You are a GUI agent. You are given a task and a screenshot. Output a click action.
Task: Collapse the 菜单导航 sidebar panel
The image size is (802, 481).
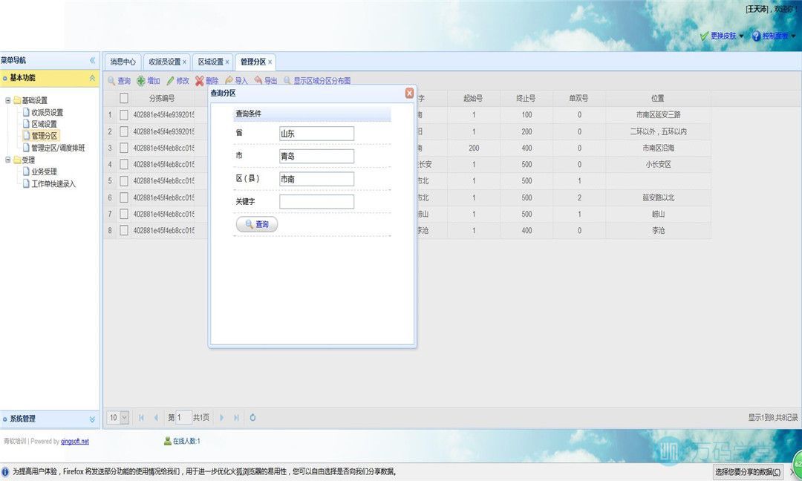pyautogui.click(x=92, y=60)
